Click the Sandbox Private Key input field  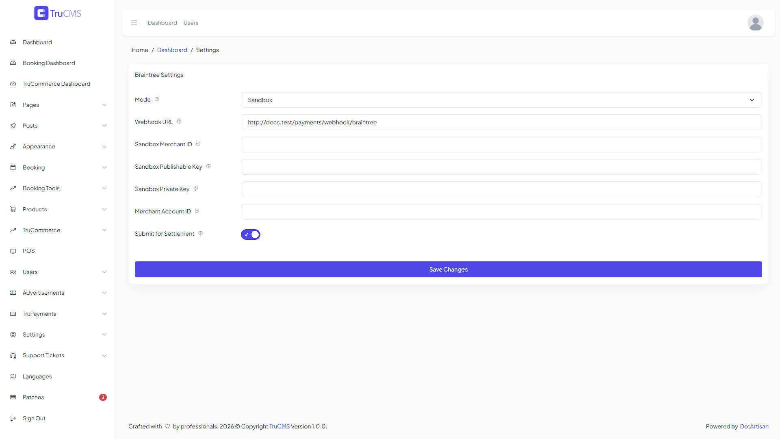tap(501, 189)
